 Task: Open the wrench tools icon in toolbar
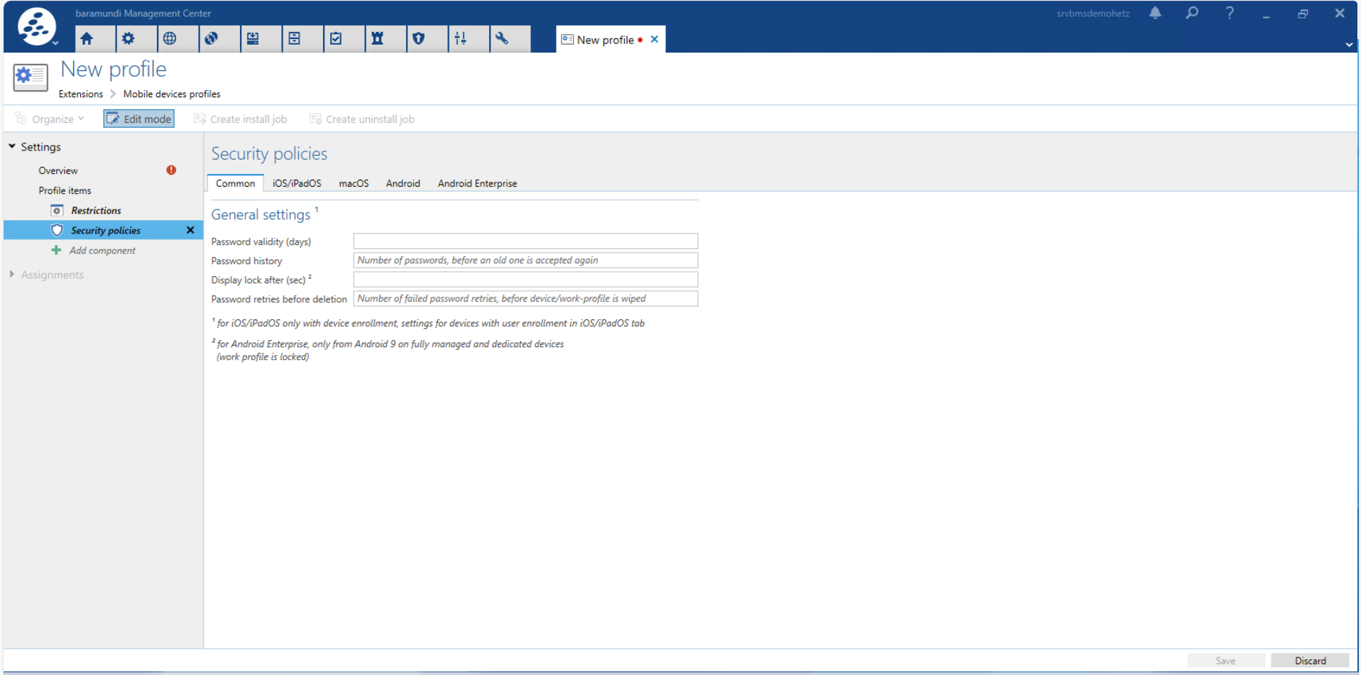[502, 39]
